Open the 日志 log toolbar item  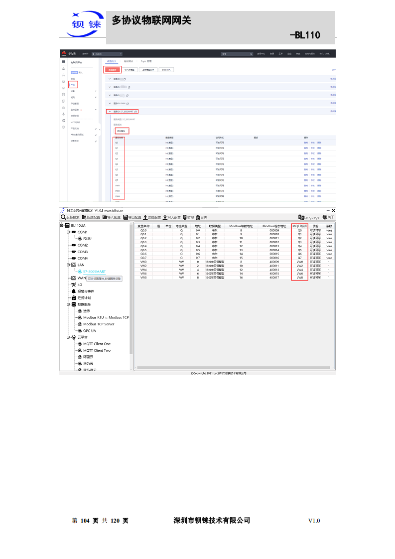(x=201, y=217)
